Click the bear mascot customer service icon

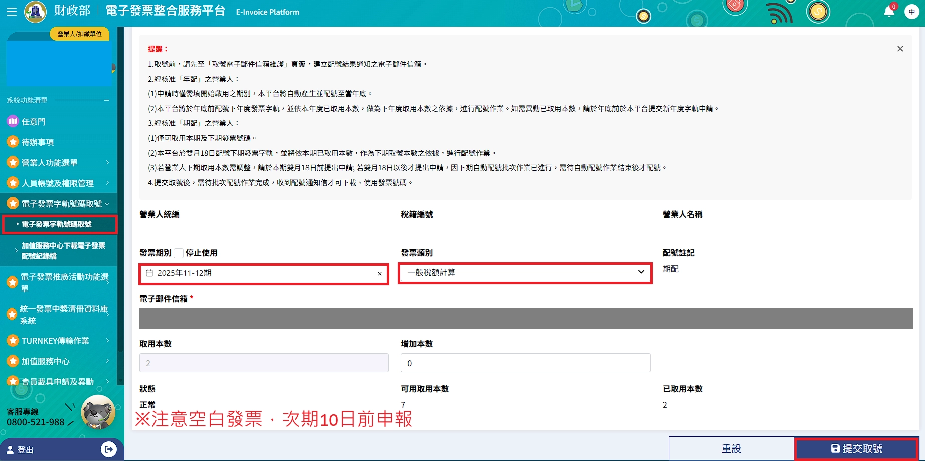click(x=98, y=412)
